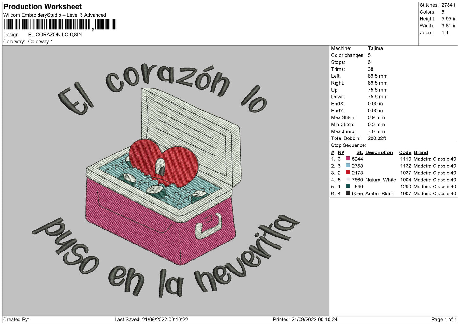
Task: Click the barcode under the worksheet title
Action: tap(60, 25)
